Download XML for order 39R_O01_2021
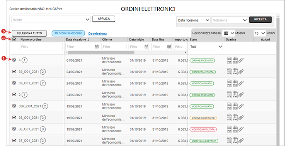The image size is (286, 146). tap(235, 106)
